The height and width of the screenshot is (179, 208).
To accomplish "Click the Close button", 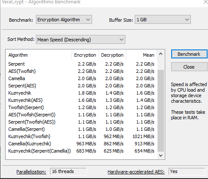I will pos(189,67).
